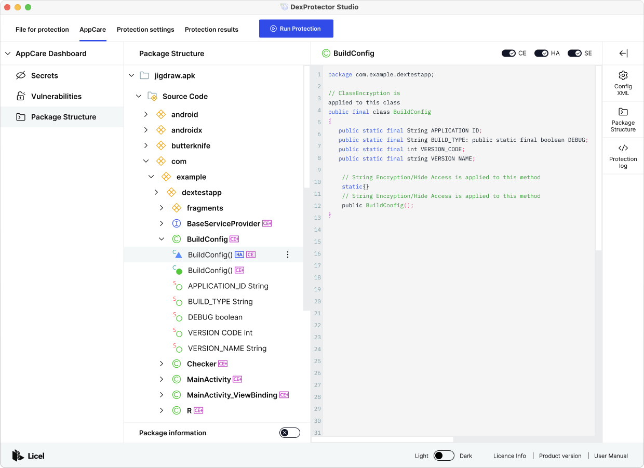Switch the Light/Dark theme toggle

pos(444,456)
